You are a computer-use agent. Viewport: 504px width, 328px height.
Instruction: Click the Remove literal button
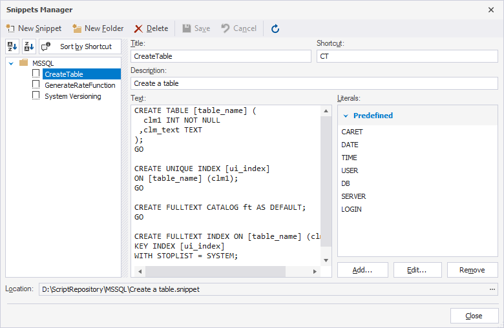tap(472, 270)
